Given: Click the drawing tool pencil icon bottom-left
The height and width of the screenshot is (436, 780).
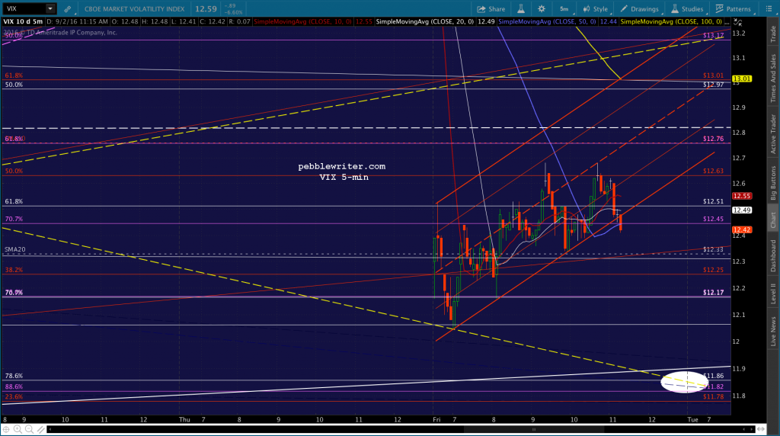Looking at the screenshot, I should coord(41,429).
